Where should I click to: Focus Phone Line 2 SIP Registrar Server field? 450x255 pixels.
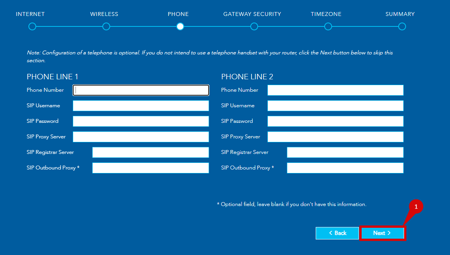(x=345, y=152)
